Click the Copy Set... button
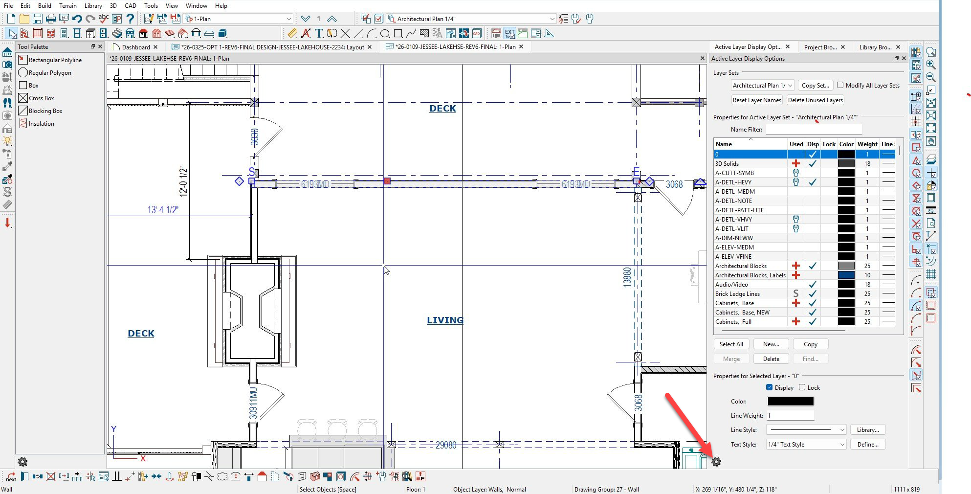 click(x=815, y=85)
